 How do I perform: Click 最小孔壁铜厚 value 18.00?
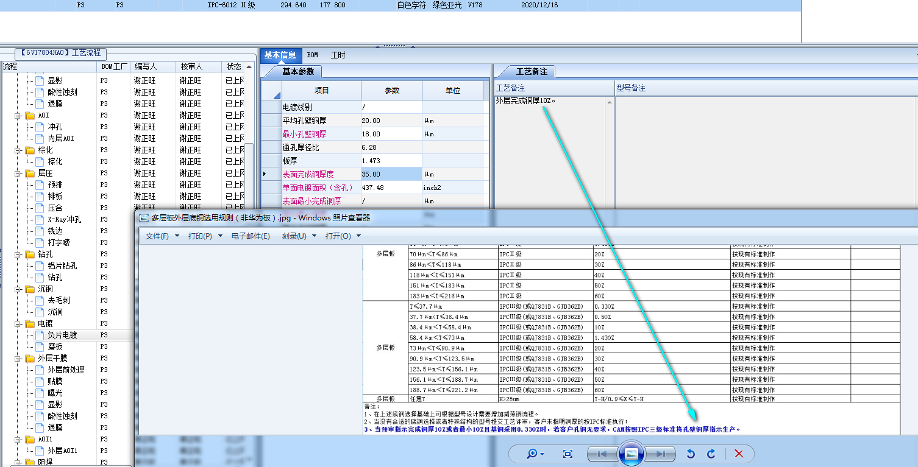coord(391,133)
